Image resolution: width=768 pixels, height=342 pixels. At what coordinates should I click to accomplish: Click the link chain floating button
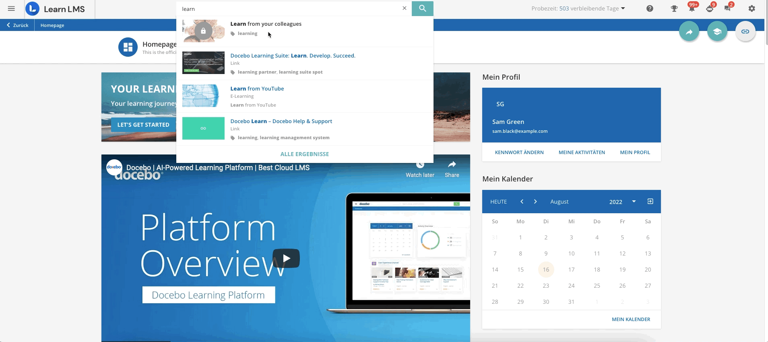point(745,31)
